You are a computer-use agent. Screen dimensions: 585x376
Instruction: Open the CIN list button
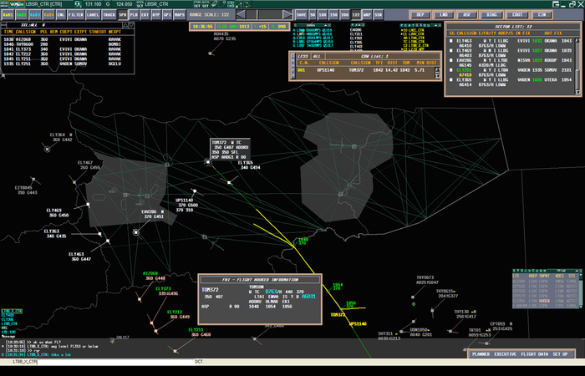pos(542,15)
